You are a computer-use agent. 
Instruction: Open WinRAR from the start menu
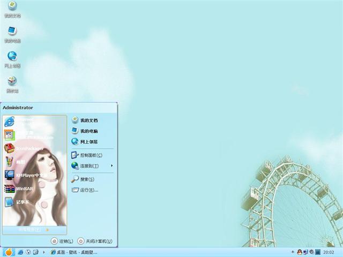[35, 188]
